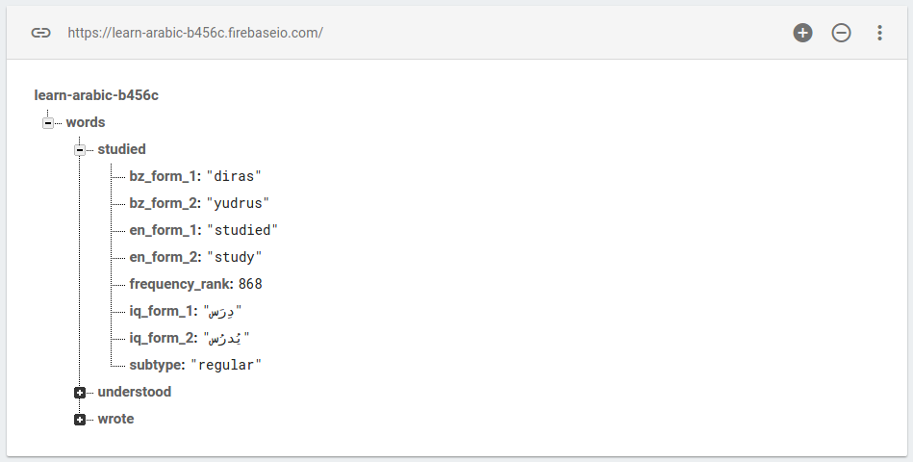This screenshot has height=462, width=913.
Task: Edit the "study" value of en_form_2
Action: click(234, 257)
